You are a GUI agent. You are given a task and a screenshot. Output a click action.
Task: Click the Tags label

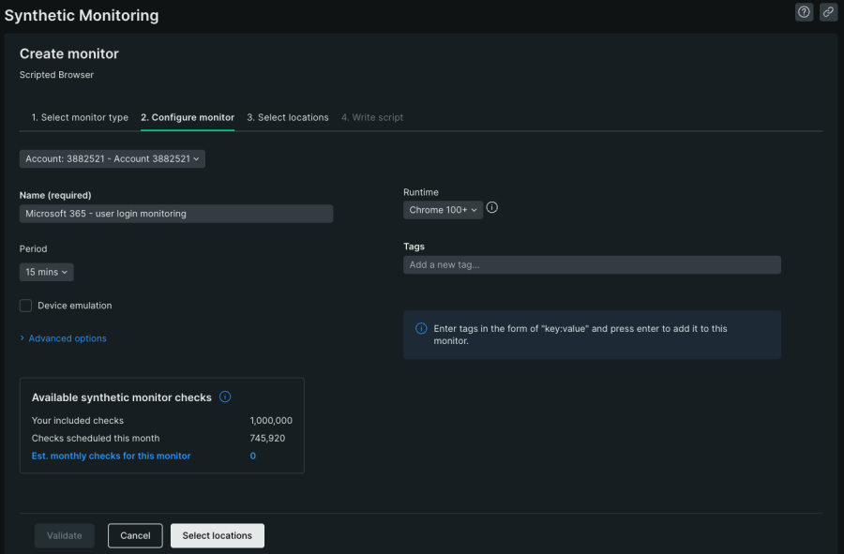(x=414, y=247)
